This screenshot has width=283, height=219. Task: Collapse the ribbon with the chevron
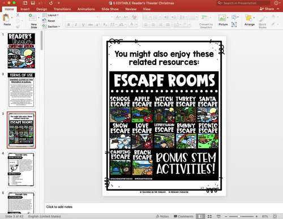click(x=278, y=9)
